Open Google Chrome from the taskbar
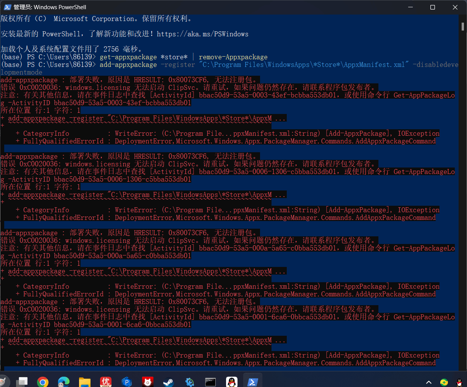 [43, 382]
